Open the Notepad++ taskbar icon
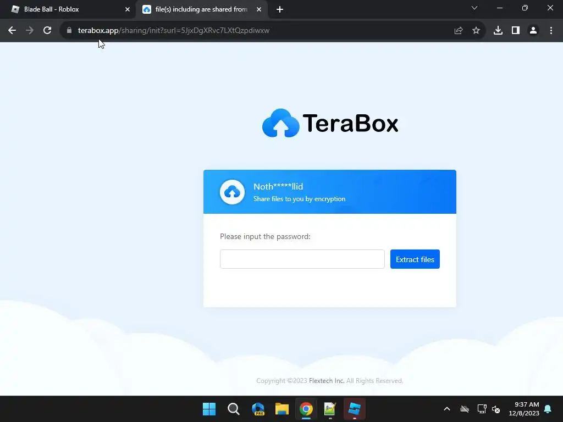 pyautogui.click(x=330, y=409)
